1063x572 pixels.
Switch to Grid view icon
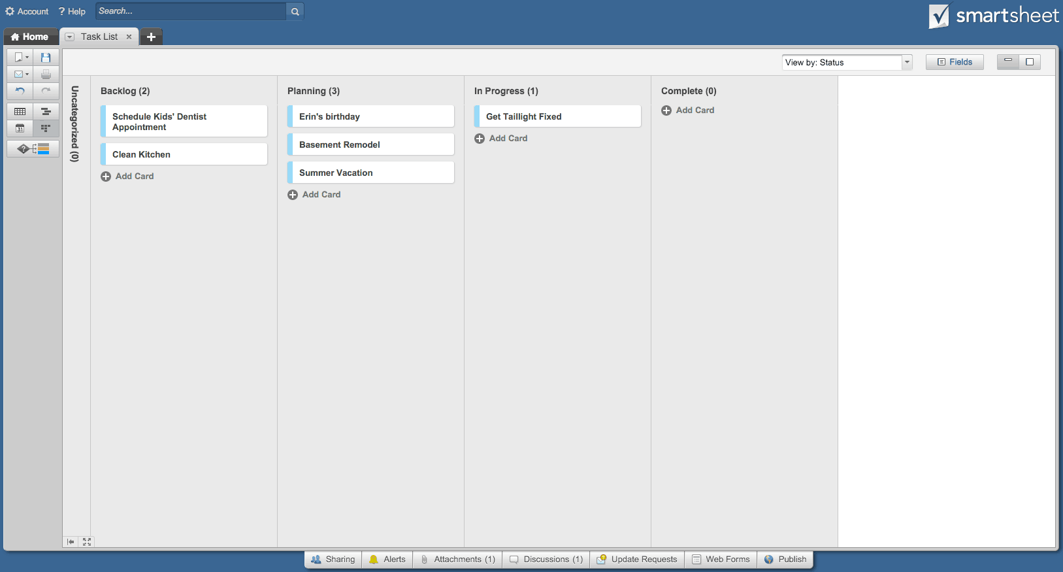point(20,112)
